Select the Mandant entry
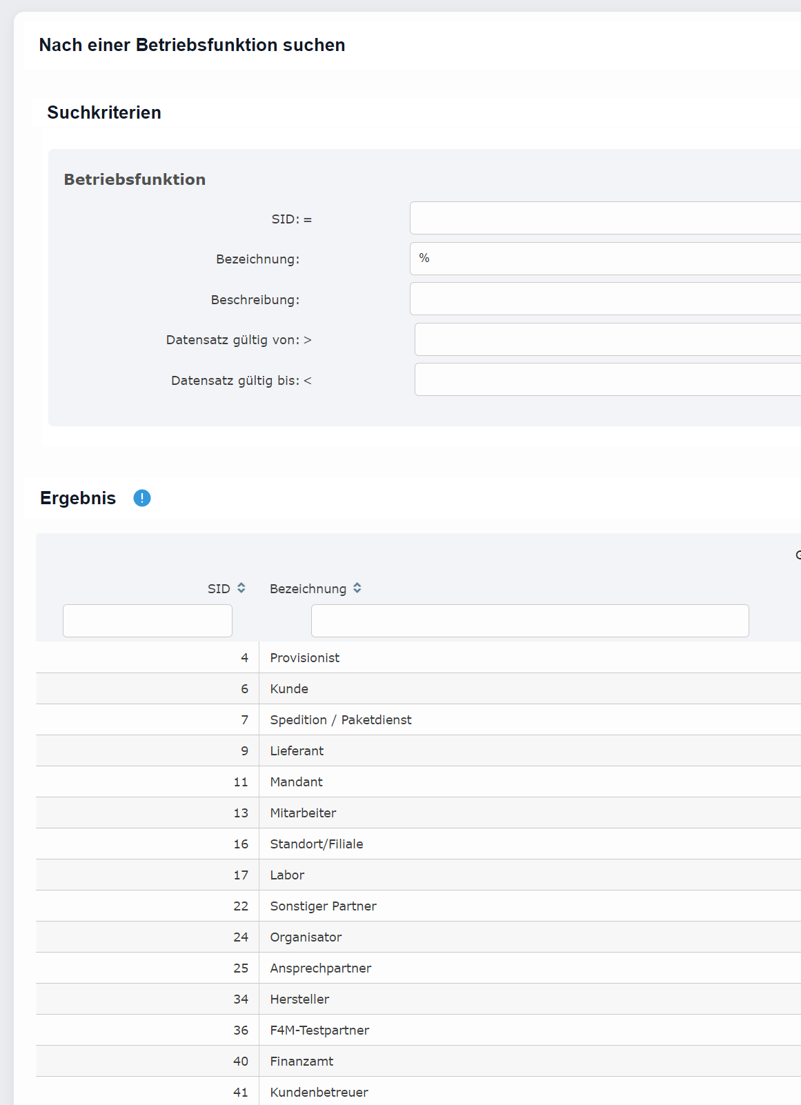Image resolution: width=801 pixels, height=1105 pixels. [x=296, y=782]
